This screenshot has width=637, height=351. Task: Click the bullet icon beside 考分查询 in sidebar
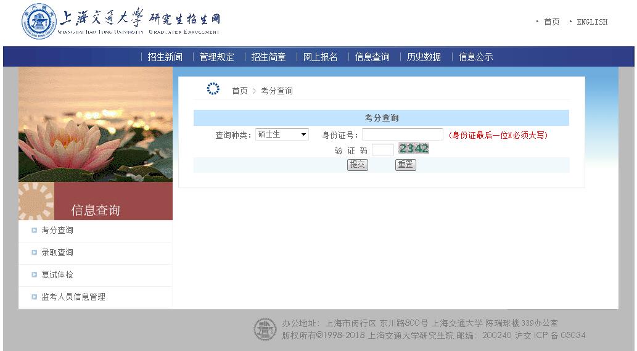pyautogui.click(x=34, y=230)
